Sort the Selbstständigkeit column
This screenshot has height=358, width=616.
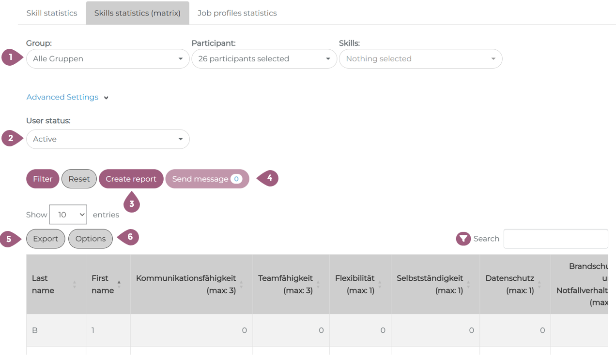coord(468,285)
